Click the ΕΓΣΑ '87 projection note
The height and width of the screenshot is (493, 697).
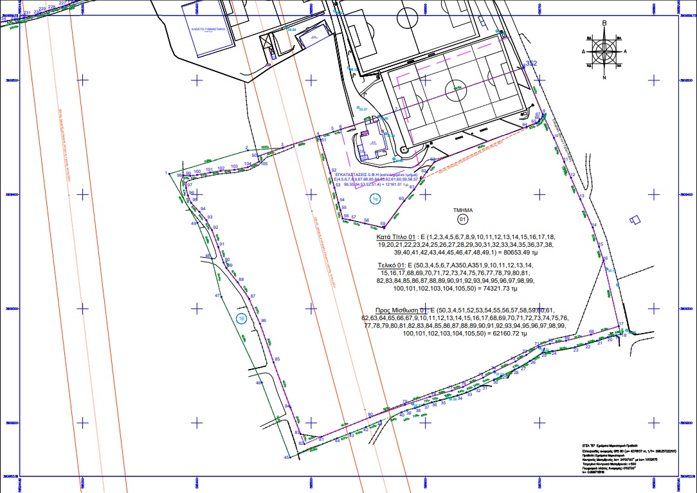click(x=609, y=444)
